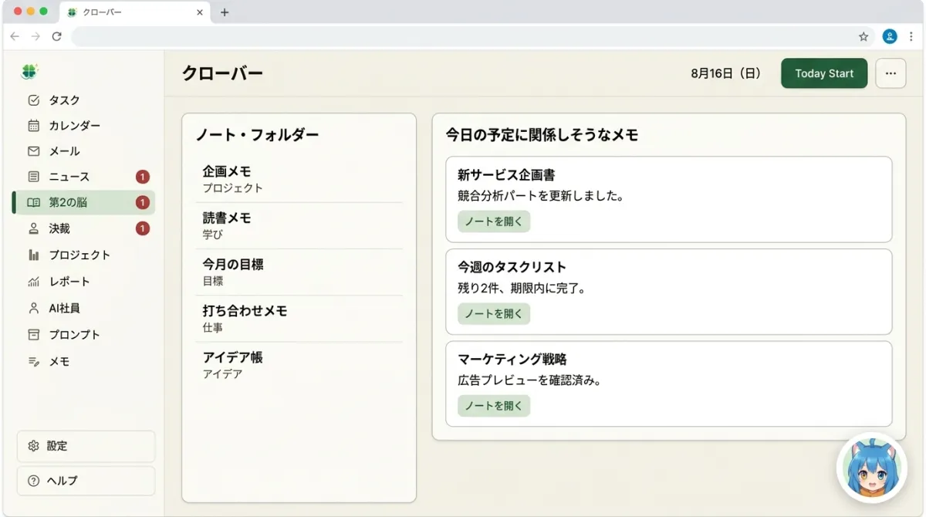This screenshot has width=926, height=517.
Task: Open メモ sidebar entry
Action: [x=83, y=361]
